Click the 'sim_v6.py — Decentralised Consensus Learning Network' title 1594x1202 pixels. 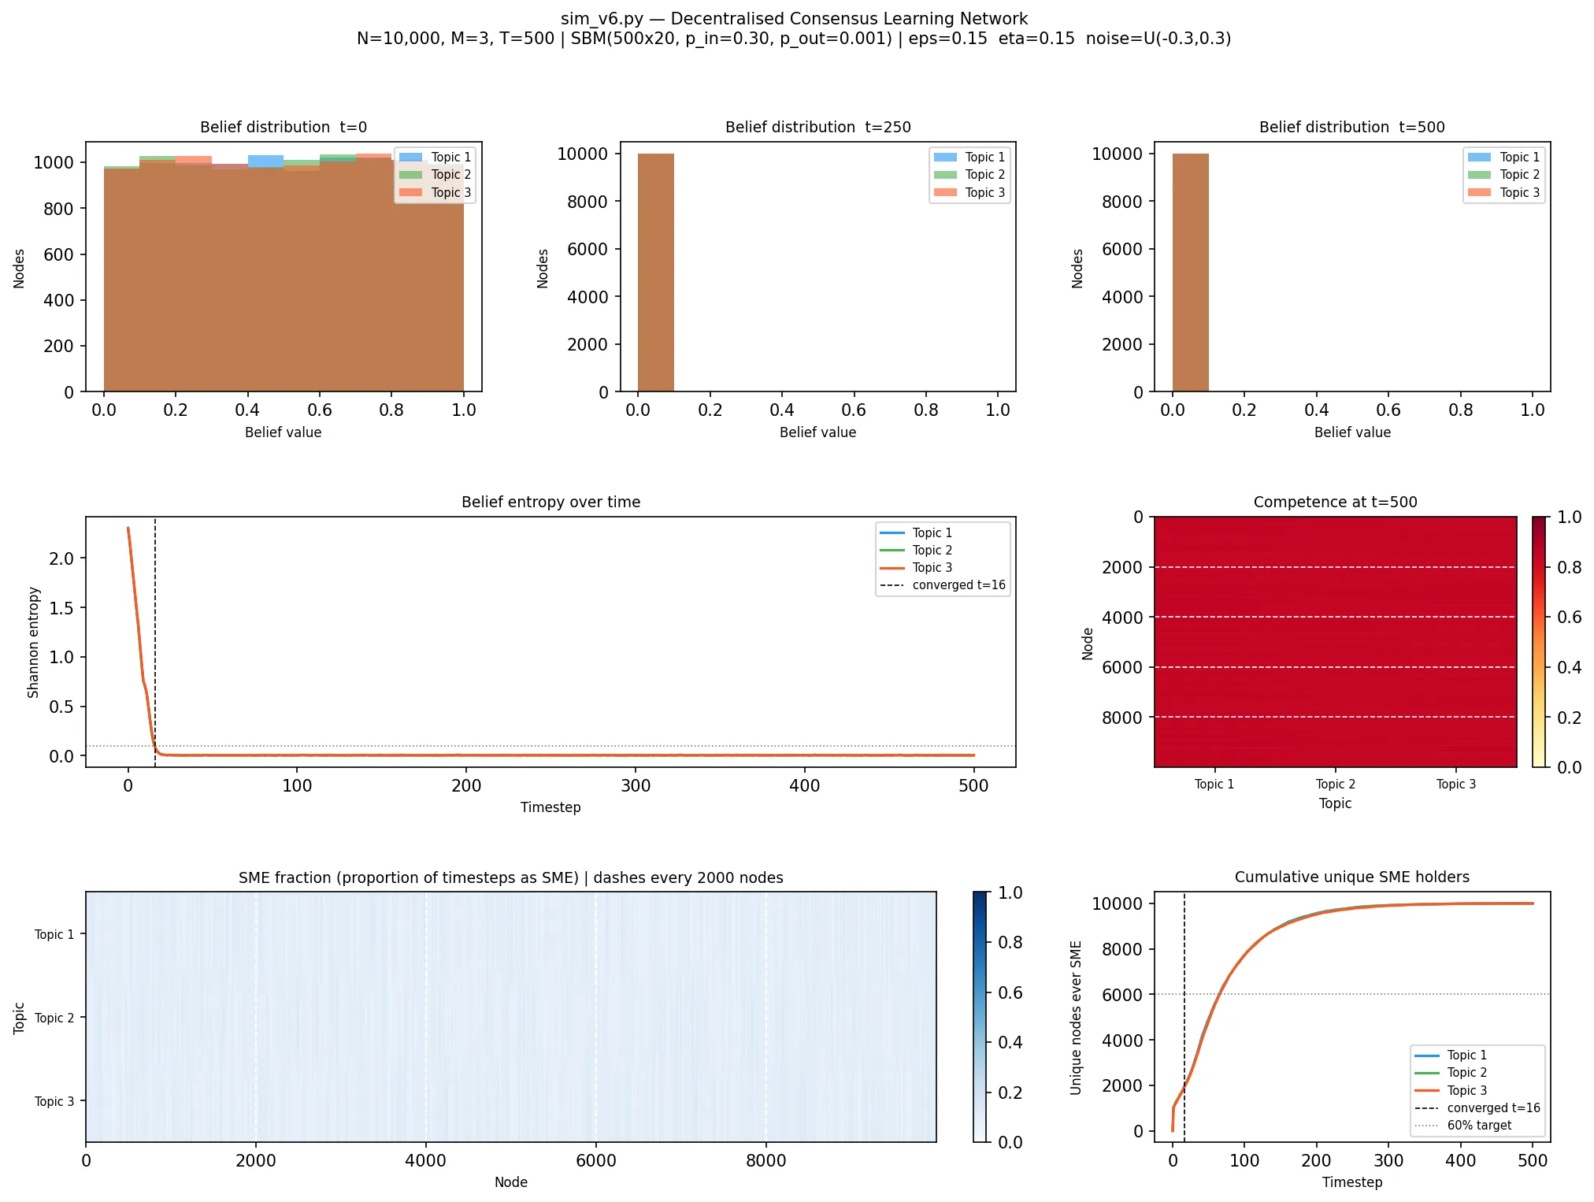click(794, 19)
